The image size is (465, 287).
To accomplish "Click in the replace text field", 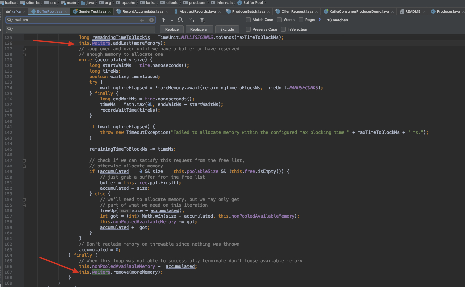I will (x=81, y=29).
